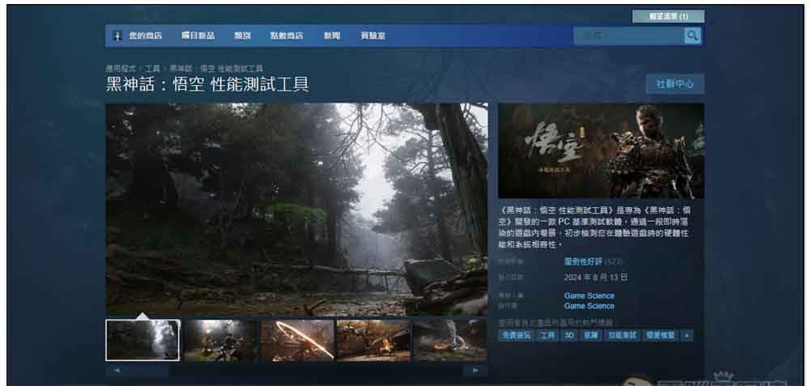The height and width of the screenshot is (386, 810).
Task: Click the 工具 breadcrumb link
Action: click(152, 68)
